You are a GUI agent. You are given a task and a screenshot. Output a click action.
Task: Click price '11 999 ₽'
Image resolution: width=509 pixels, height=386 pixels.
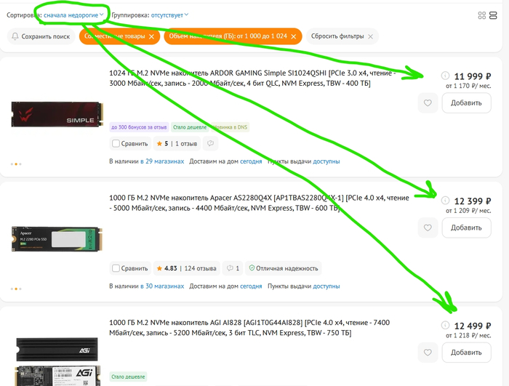473,76
